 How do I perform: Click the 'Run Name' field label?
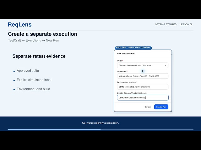(x=122, y=72)
